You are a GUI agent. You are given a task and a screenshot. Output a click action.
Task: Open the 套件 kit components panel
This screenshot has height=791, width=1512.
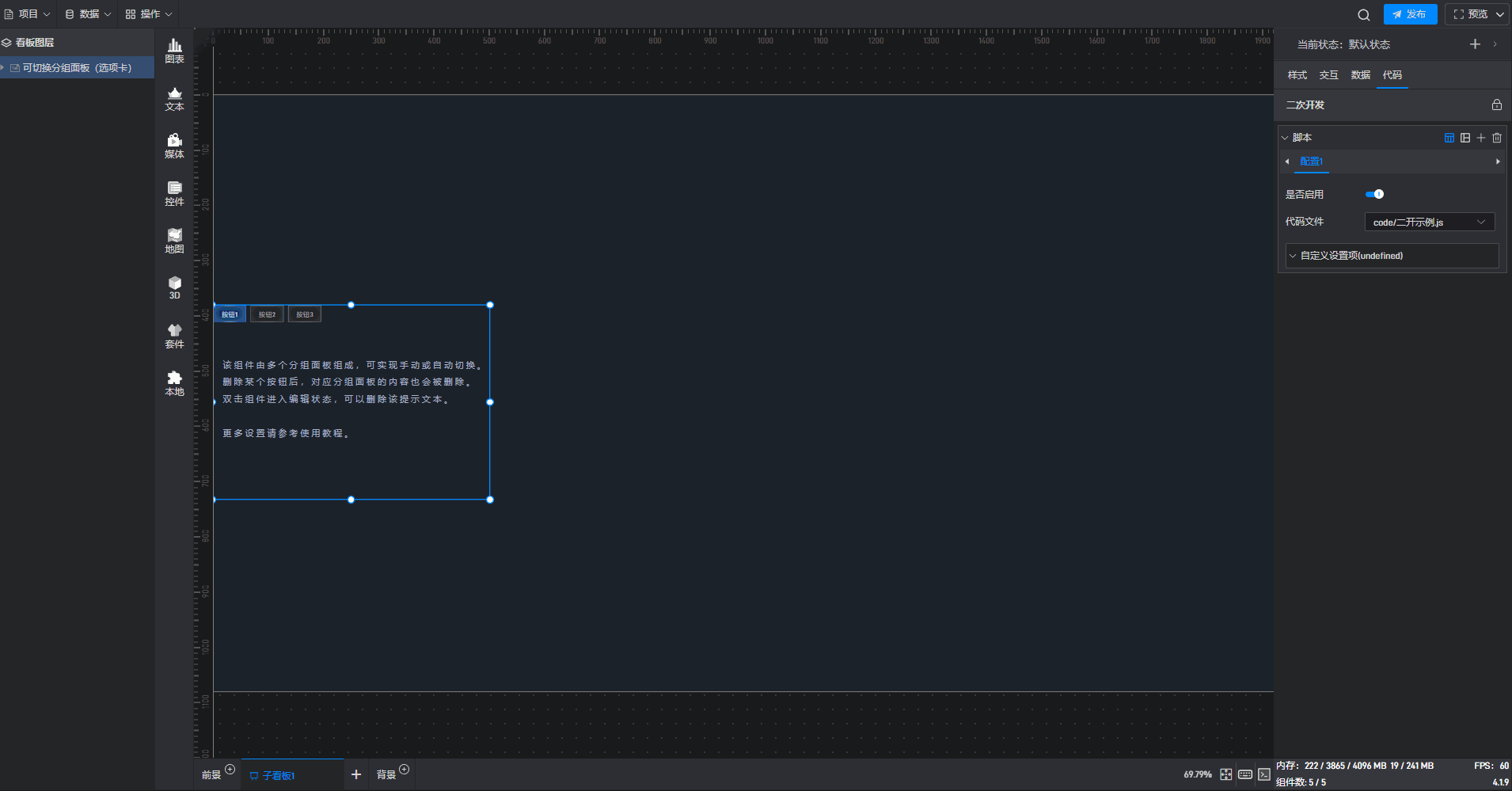tap(174, 337)
